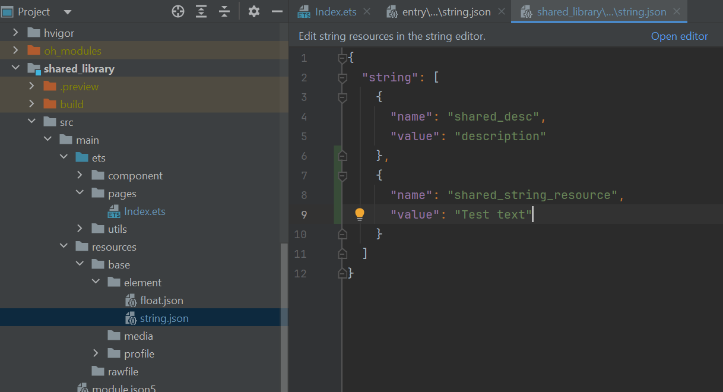Open Index.ets file under pages
The width and height of the screenshot is (723, 392).
[144, 211]
